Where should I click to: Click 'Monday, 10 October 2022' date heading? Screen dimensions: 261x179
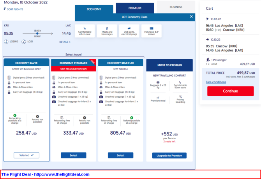pos(26,2)
